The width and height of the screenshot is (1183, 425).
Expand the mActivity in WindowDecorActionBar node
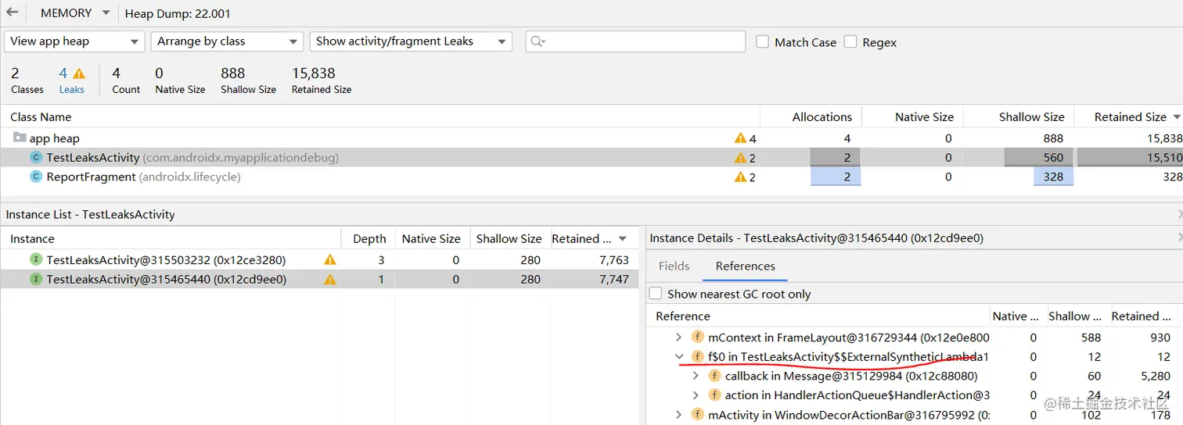click(679, 415)
